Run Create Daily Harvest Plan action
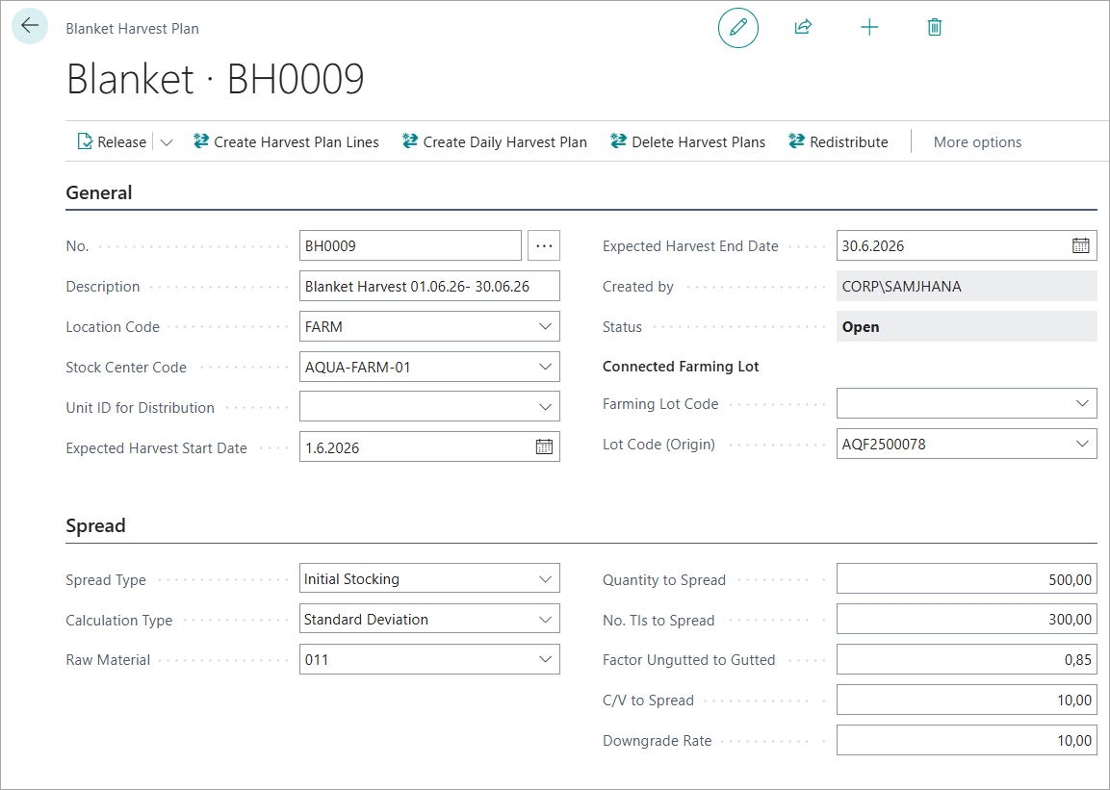The width and height of the screenshot is (1110, 790). (495, 142)
